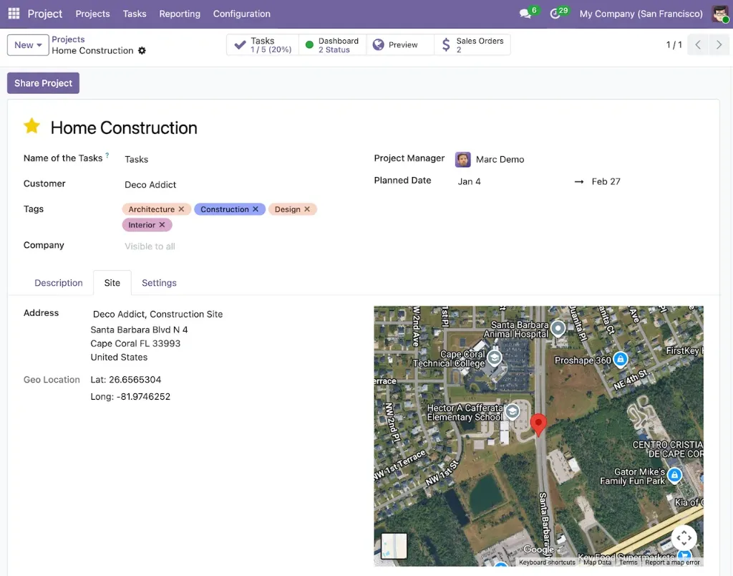Switch to the Settings tab
This screenshot has height=576, width=733.
pyautogui.click(x=159, y=282)
